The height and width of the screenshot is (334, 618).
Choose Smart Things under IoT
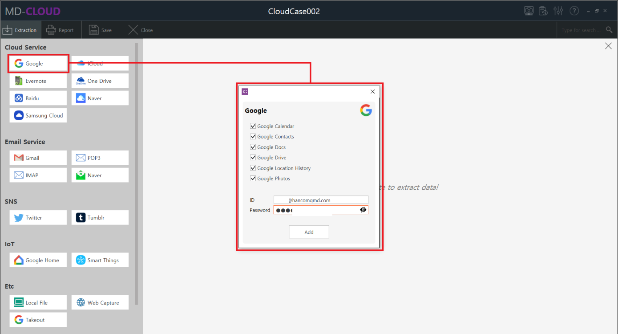tap(100, 260)
